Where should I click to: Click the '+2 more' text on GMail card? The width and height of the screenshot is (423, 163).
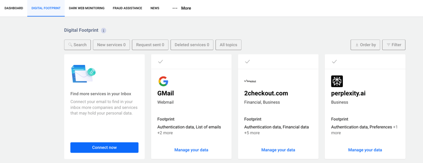[165, 133]
